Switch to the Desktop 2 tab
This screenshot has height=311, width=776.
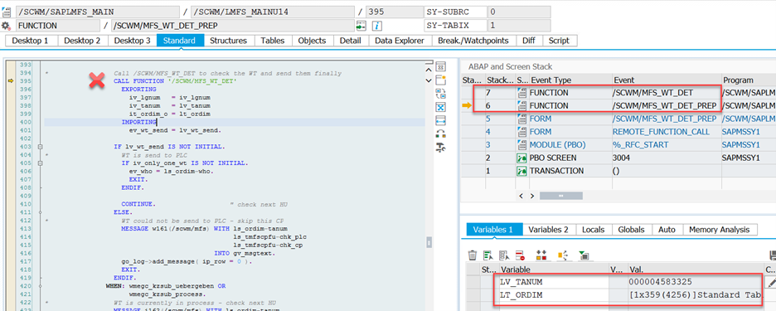82,41
